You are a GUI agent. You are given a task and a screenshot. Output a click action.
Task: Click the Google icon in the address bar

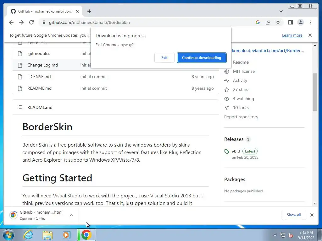pos(258,22)
